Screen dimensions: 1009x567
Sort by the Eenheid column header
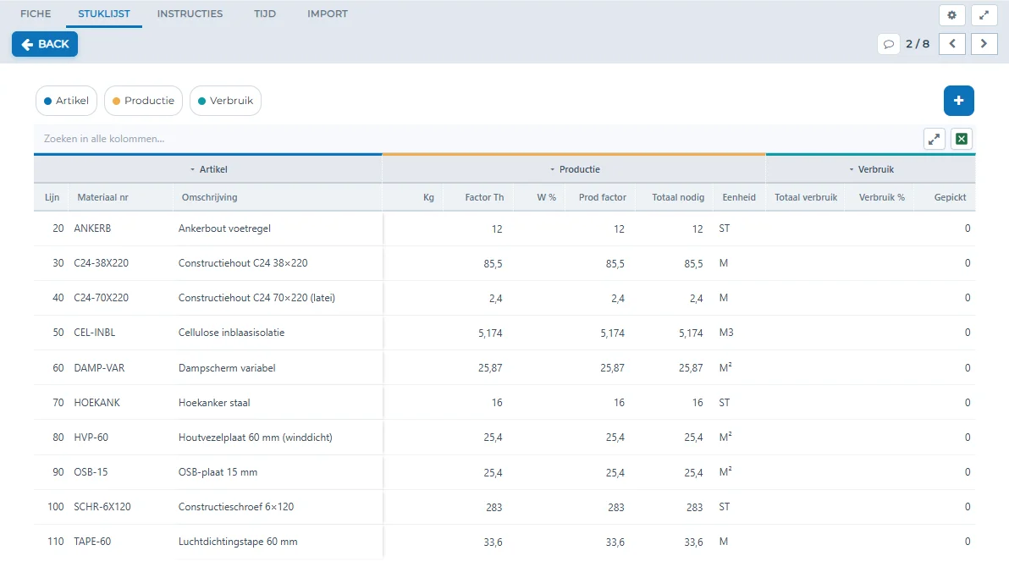(739, 197)
